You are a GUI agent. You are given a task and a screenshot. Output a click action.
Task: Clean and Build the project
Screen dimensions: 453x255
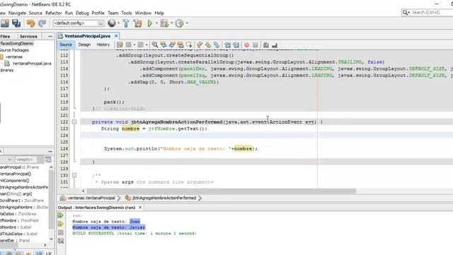[x=138, y=23]
